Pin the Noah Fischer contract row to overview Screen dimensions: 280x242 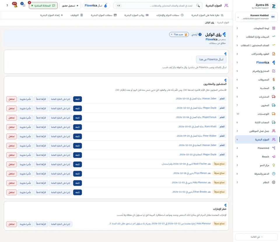click(x=61, y=164)
